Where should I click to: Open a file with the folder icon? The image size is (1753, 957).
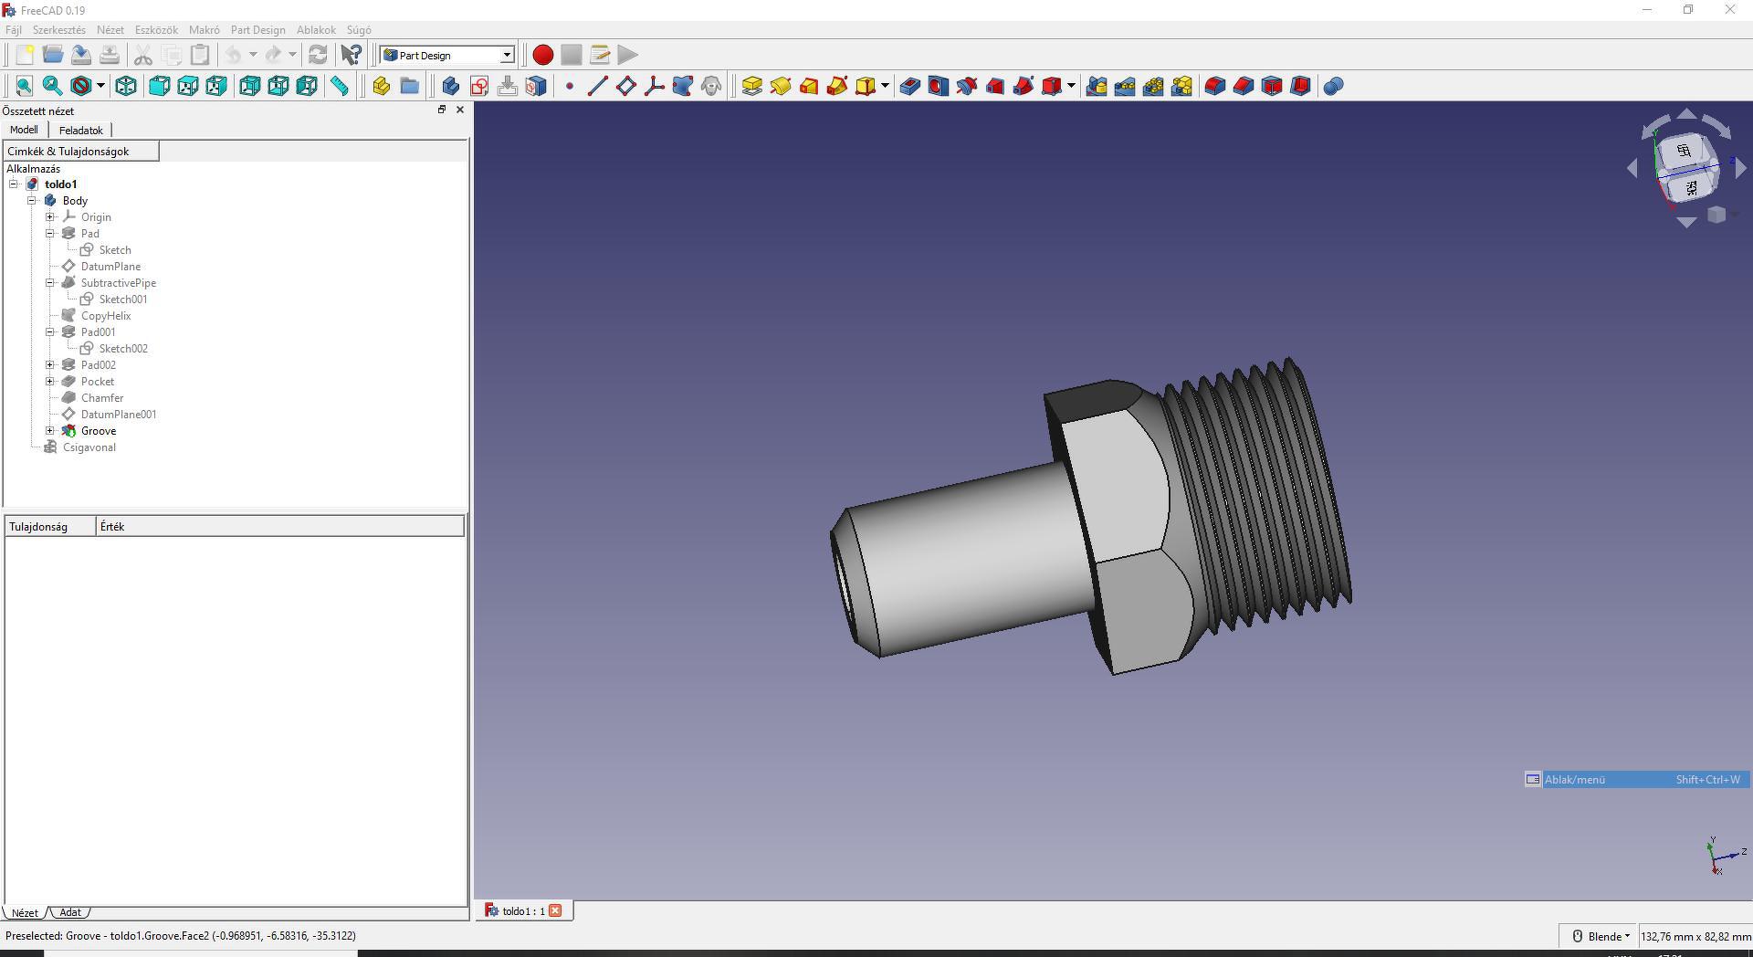53,55
